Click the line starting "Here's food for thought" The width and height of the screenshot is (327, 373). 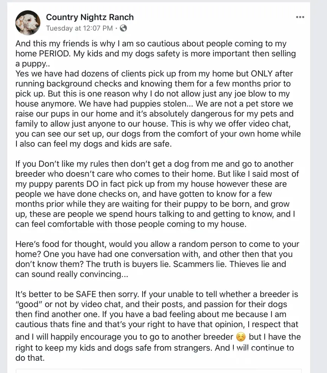tap(112, 244)
